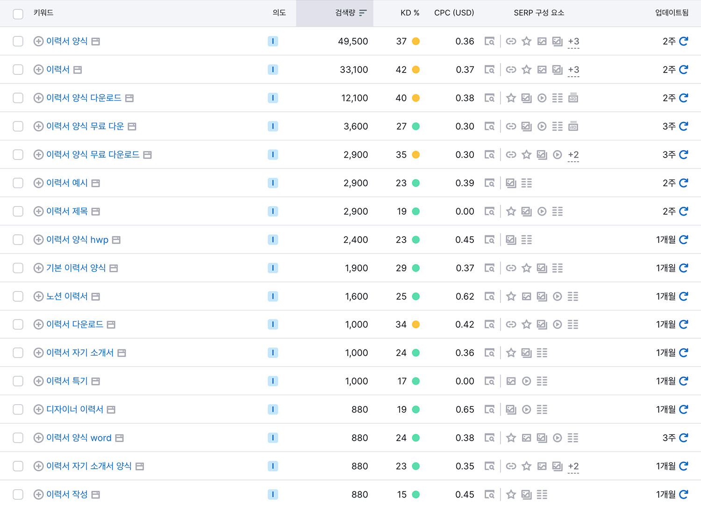701x508 pixels.
Task: Check the box for 이력서 예시
Action: click(18, 183)
